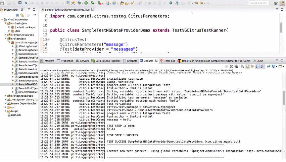
Task: Click the Back navigation arrow icon
Action: [201, 3]
